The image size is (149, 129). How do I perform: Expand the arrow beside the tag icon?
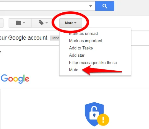pyautogui.click(x=46, y=23)
